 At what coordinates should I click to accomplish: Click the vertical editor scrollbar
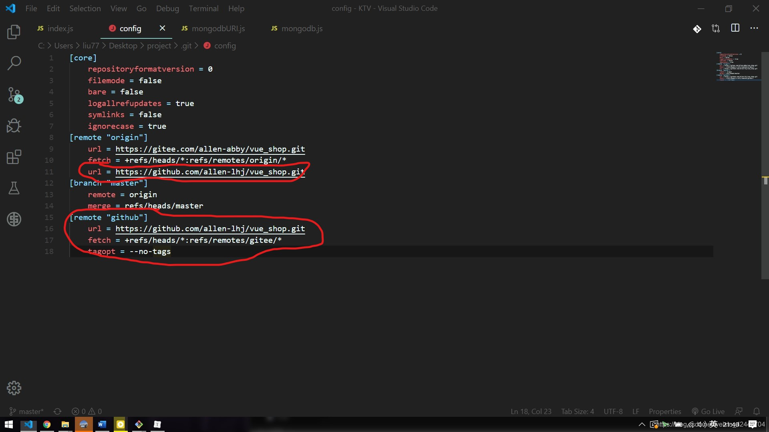coord(765,165)
